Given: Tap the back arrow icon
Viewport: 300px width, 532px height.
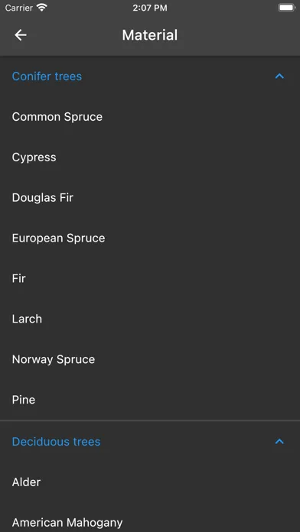Looking at the screenshot, I should pyautogui.click(x=21, y=35).
